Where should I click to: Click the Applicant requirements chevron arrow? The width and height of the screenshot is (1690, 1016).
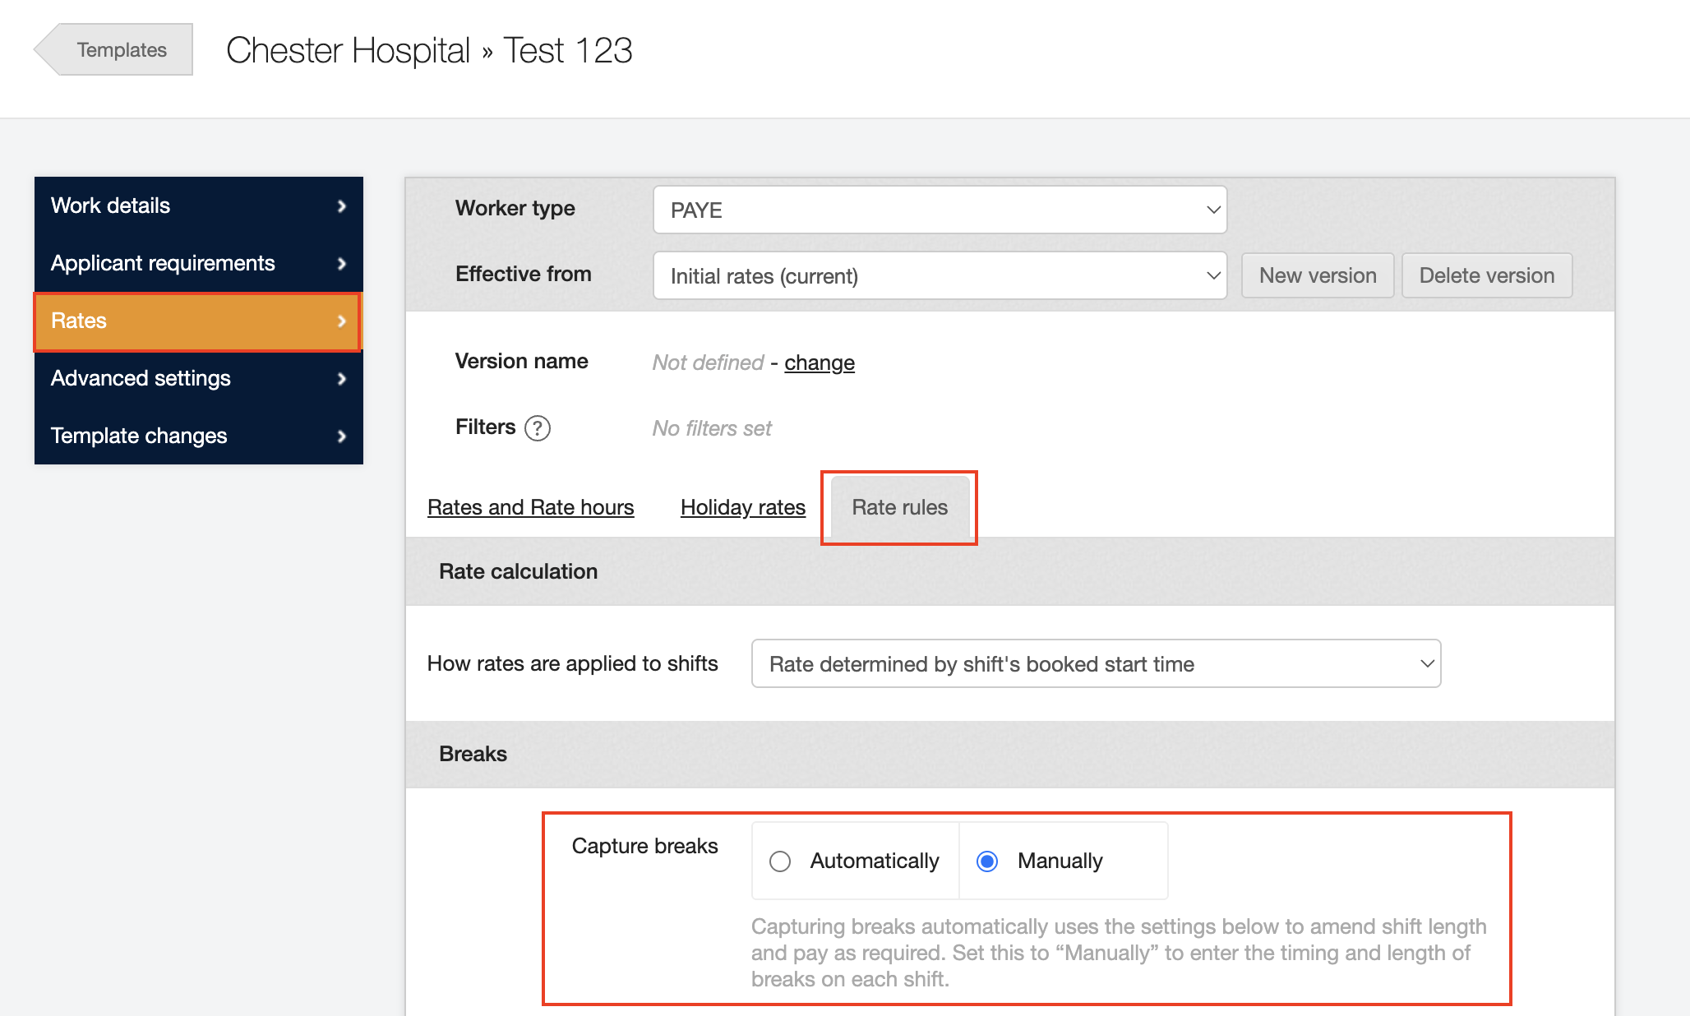pos(342,264)
